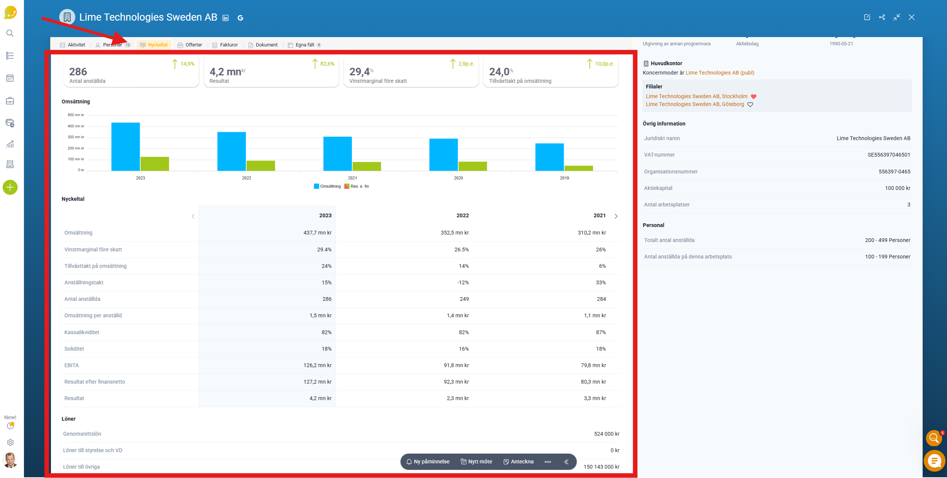Screen dimensions: 947x478
Task: Switch to the Aktivitet tab
Action: 73,45
